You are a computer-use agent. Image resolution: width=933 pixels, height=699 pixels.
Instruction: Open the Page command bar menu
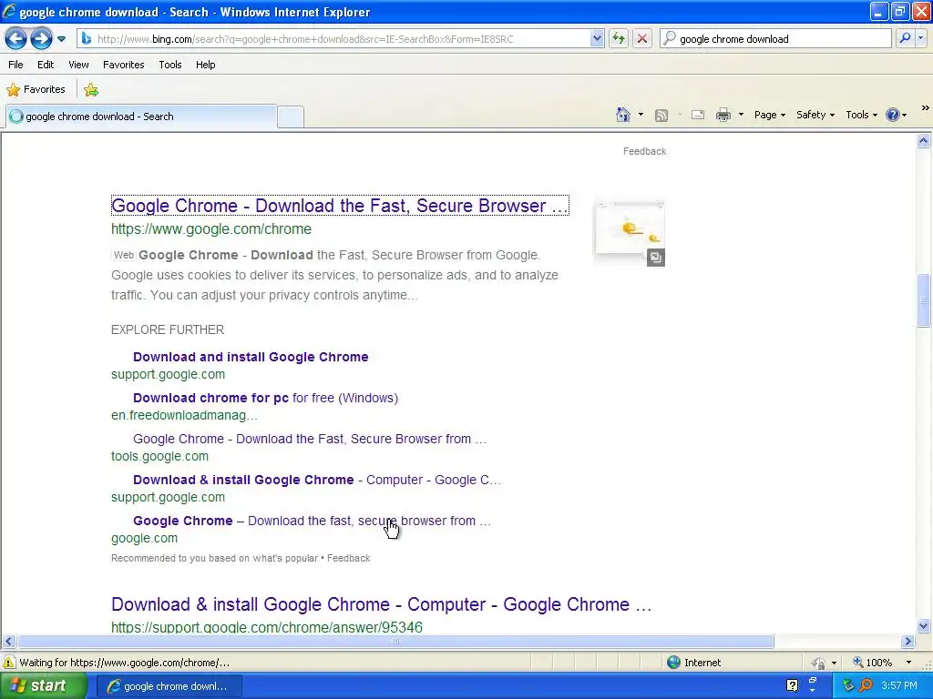click(770, 115)
